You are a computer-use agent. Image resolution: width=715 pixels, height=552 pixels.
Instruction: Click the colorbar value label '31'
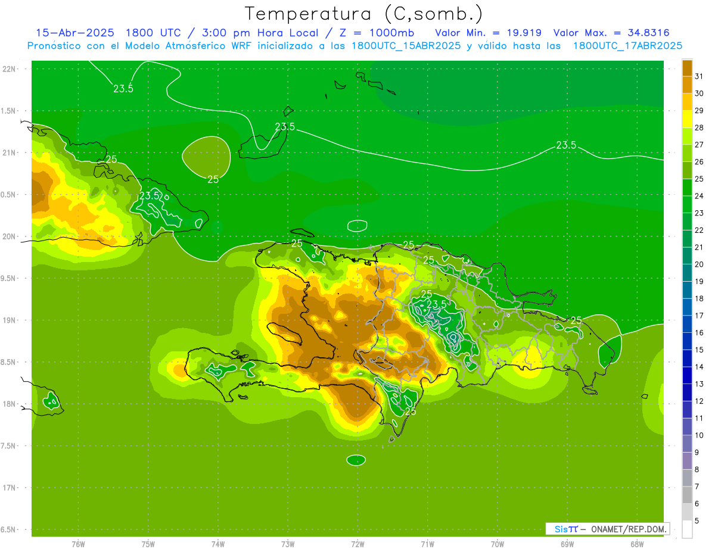(x=699, y=76)
